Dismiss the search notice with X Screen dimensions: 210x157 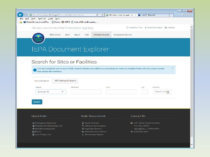[x=172, y=68]
